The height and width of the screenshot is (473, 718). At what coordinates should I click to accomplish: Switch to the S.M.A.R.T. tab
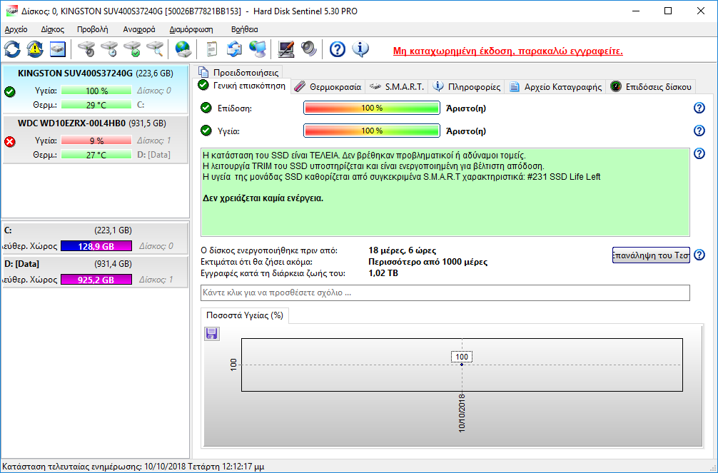[x=397, y=86]
